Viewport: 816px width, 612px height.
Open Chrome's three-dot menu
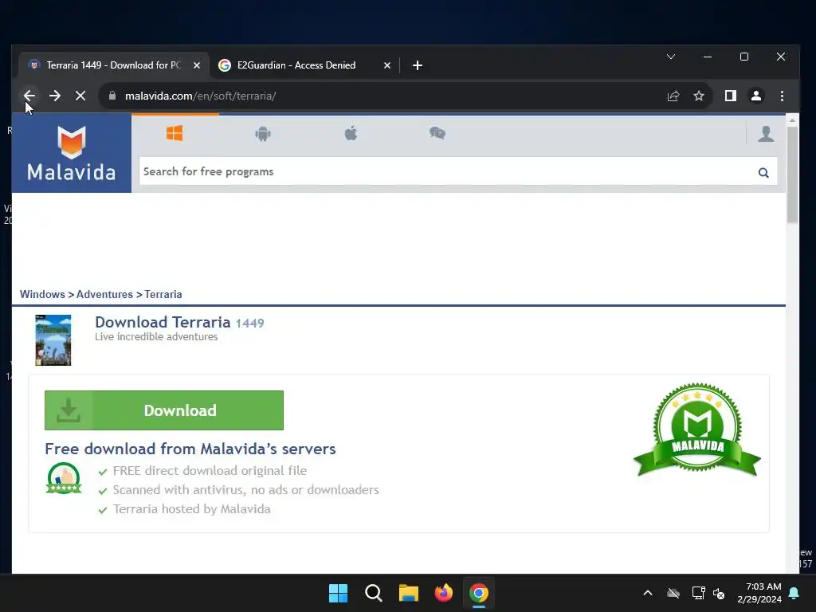(x=782, y=96)
